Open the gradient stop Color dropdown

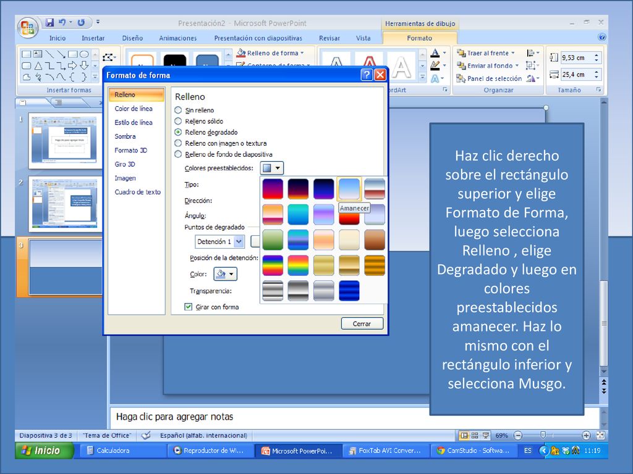[x=225, y=274]
